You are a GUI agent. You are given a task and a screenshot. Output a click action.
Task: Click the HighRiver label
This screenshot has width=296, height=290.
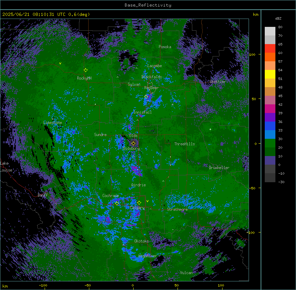coord(148,256)
